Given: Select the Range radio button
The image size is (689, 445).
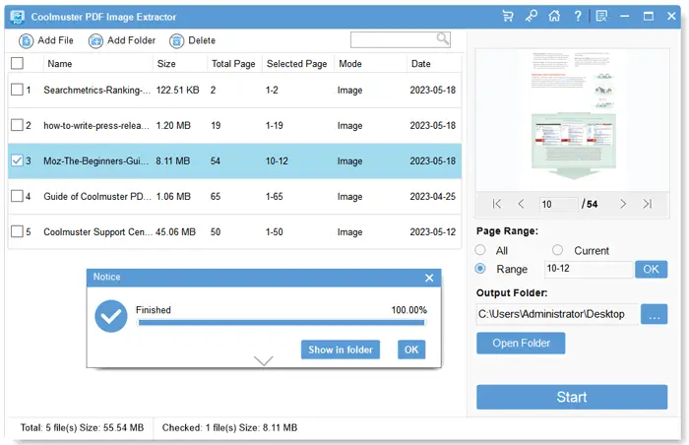Looking at the screenshot, I should click(x=480, y=268).
